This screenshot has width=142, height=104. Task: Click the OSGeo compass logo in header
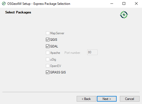[124, 15]
